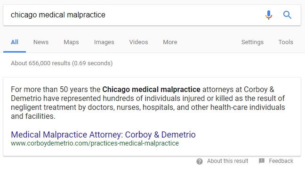Viewport: 305px width, 169px height.
Task: Switch to the News tab
Action: tap(41, 42)
